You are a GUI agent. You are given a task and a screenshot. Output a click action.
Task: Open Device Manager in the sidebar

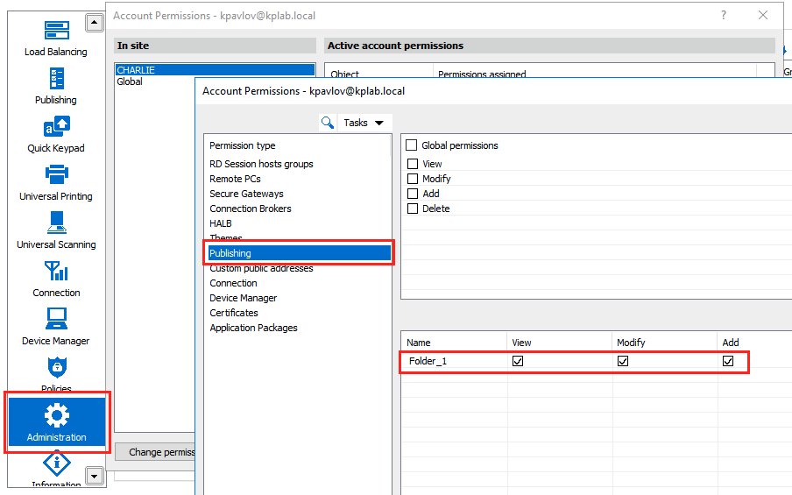[56, 326]
